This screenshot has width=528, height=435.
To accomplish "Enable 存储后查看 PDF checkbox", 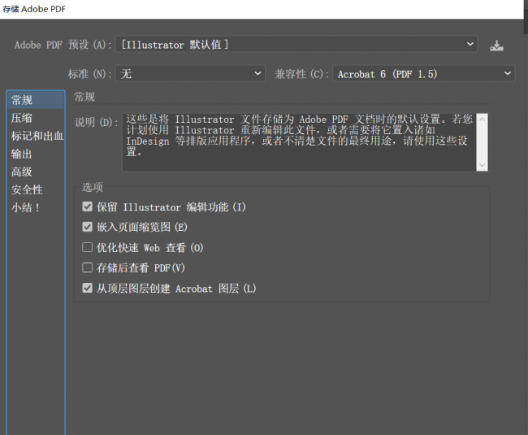I will [87, 268].
